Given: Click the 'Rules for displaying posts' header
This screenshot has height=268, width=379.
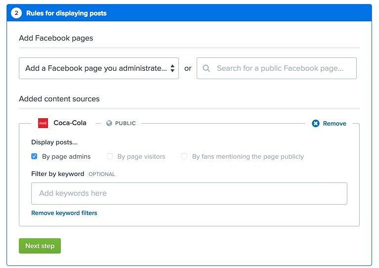Looking at the screenshot, I should click(67, 13).
